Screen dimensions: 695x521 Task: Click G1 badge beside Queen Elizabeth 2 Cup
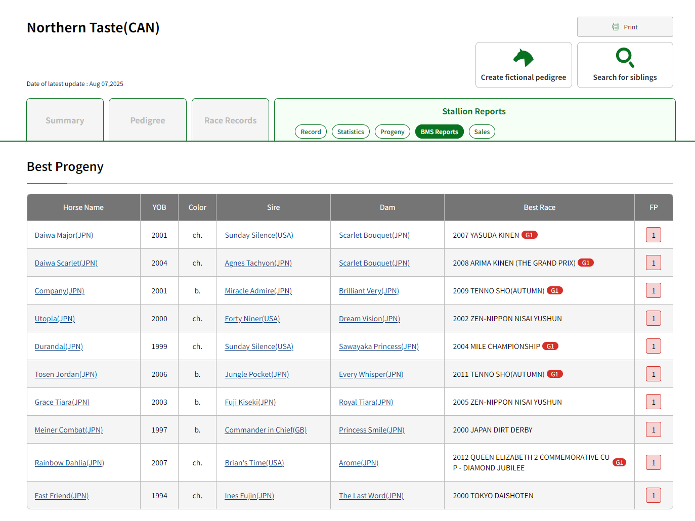[x=620, y=463]
